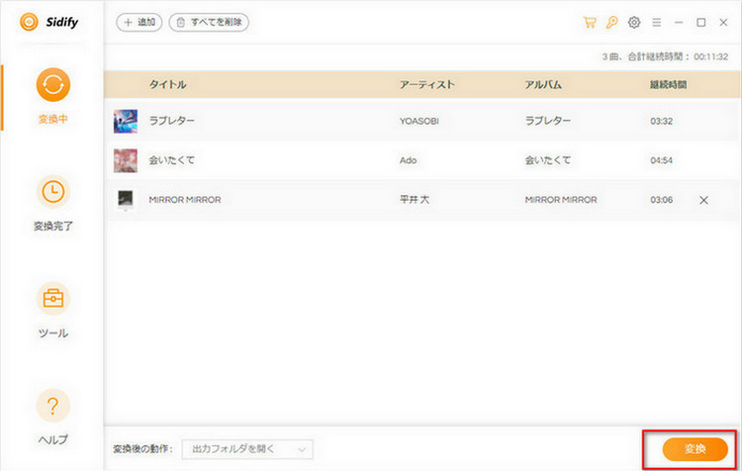
Task: Click the 追加 add button
Action: (x=139, y=22)
